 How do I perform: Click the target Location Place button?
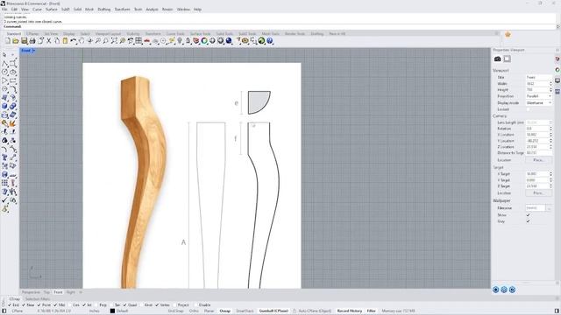point(538,192)
